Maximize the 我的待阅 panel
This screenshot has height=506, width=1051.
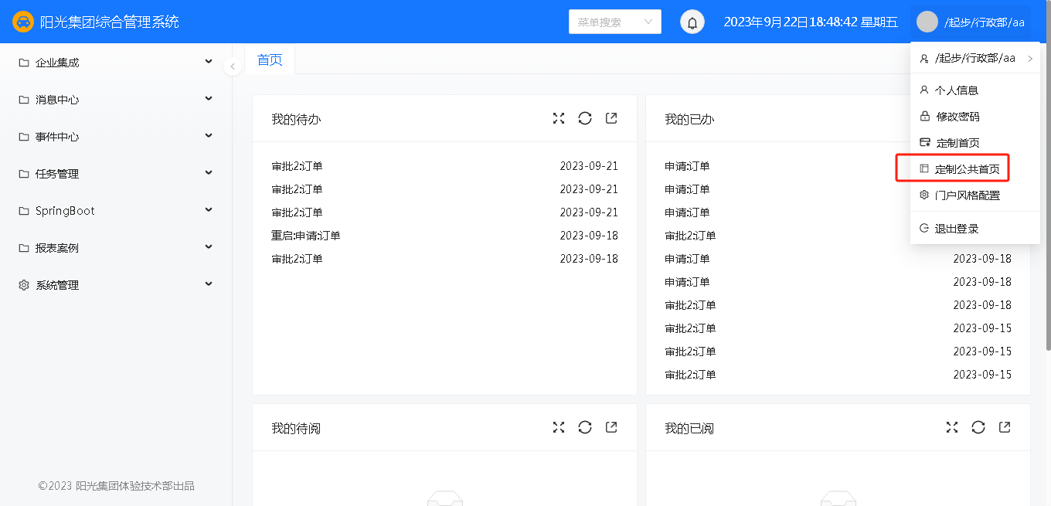point(559,427)
